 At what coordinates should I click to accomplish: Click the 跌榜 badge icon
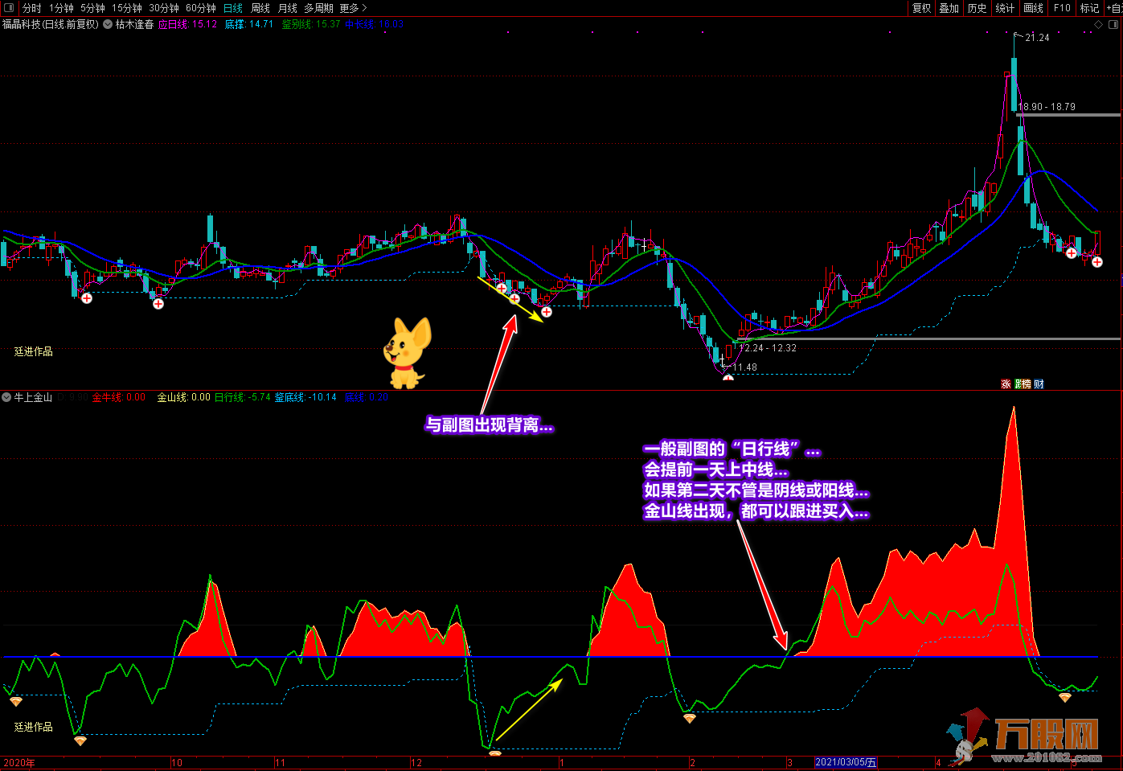click(1023, 384)
